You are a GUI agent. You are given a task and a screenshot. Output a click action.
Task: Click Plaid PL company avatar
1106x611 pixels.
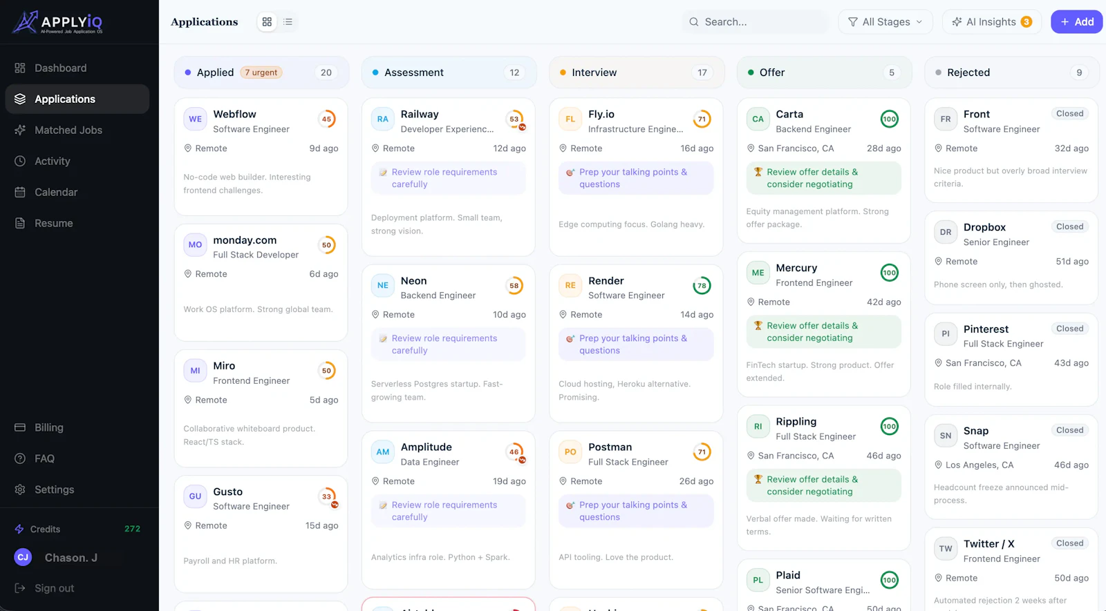(x=758, y=580)
